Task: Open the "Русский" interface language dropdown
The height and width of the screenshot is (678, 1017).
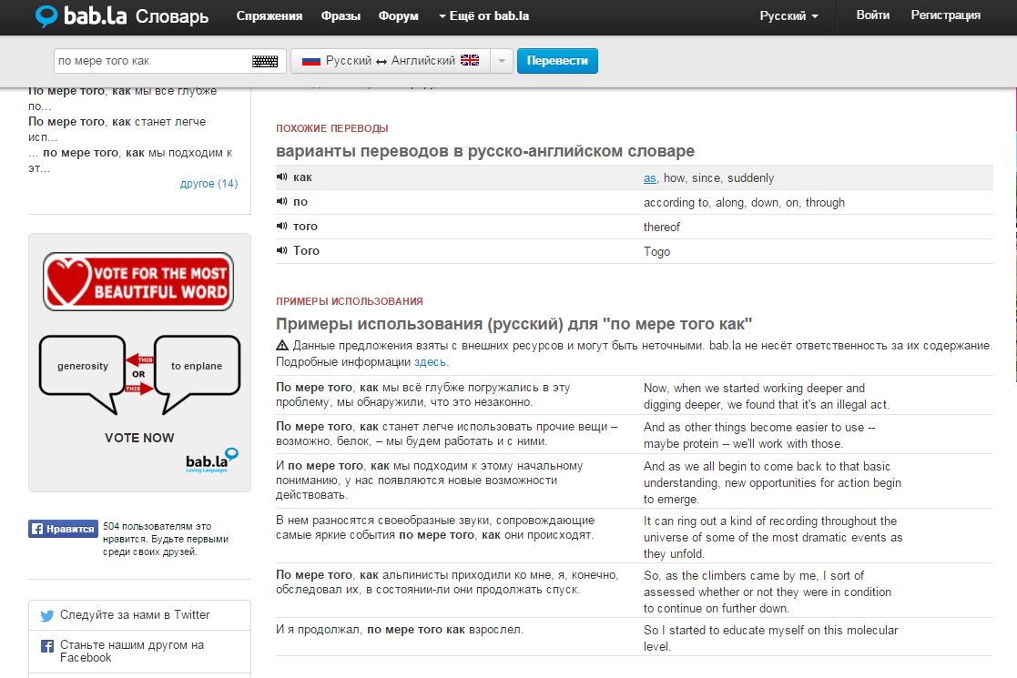Action: point(788,16)
